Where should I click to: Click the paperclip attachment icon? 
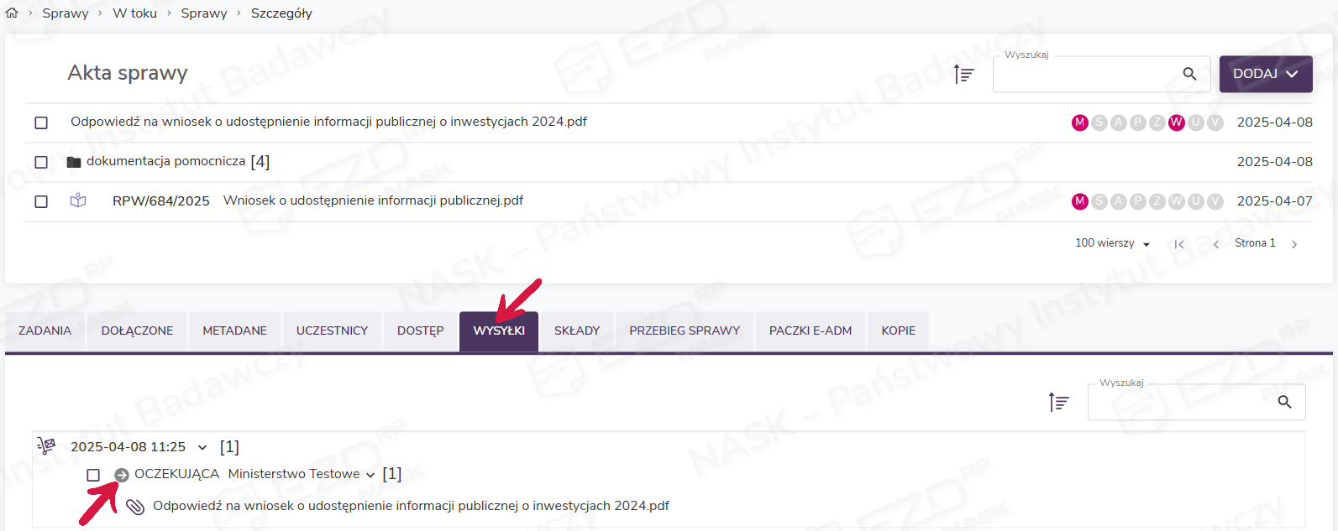(135, 507)
